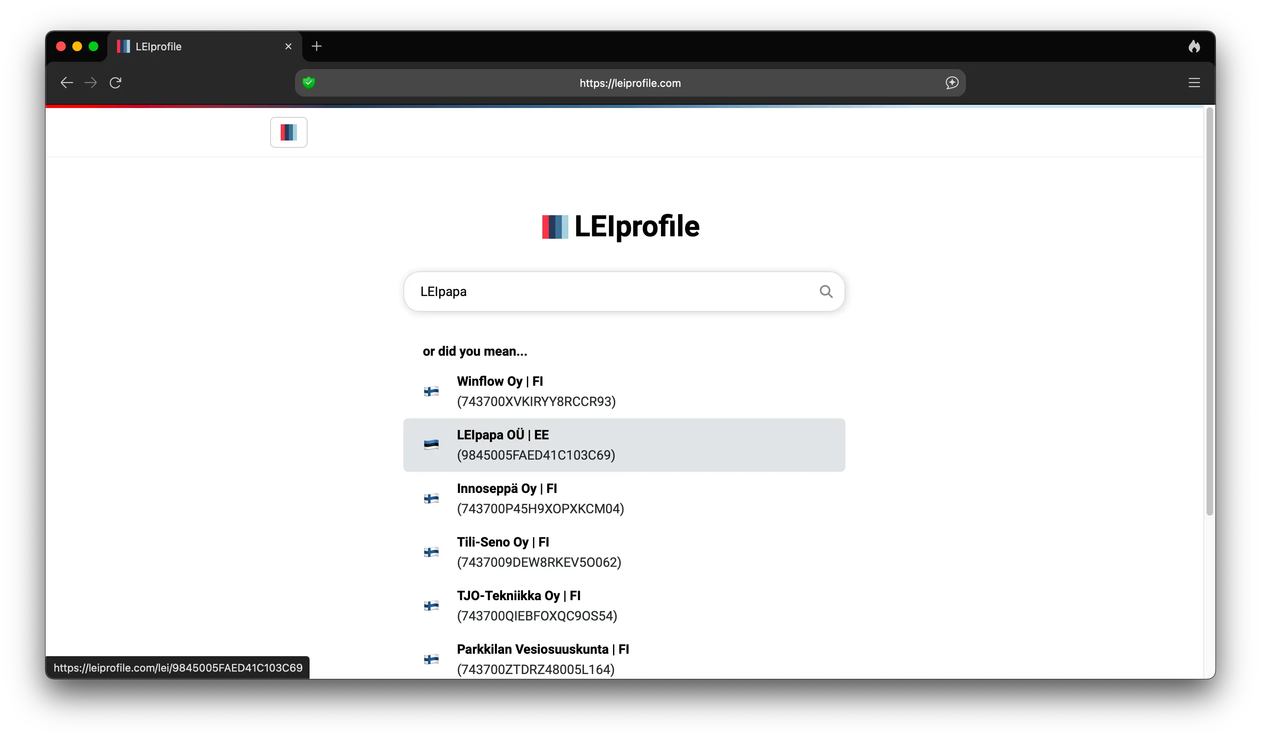Screen dimensions: 1261x739
Task: Click the browser reload icon
Action: pyautogui.click(x=116, y=82)
